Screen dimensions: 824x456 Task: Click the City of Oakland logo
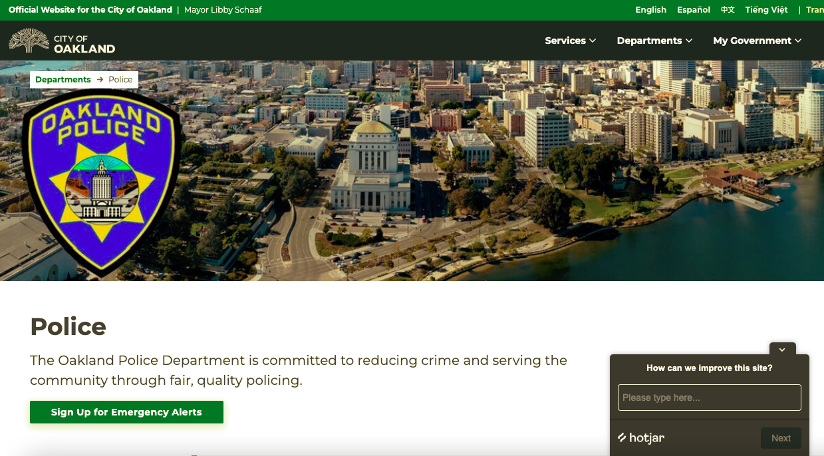tap(62, 41)
